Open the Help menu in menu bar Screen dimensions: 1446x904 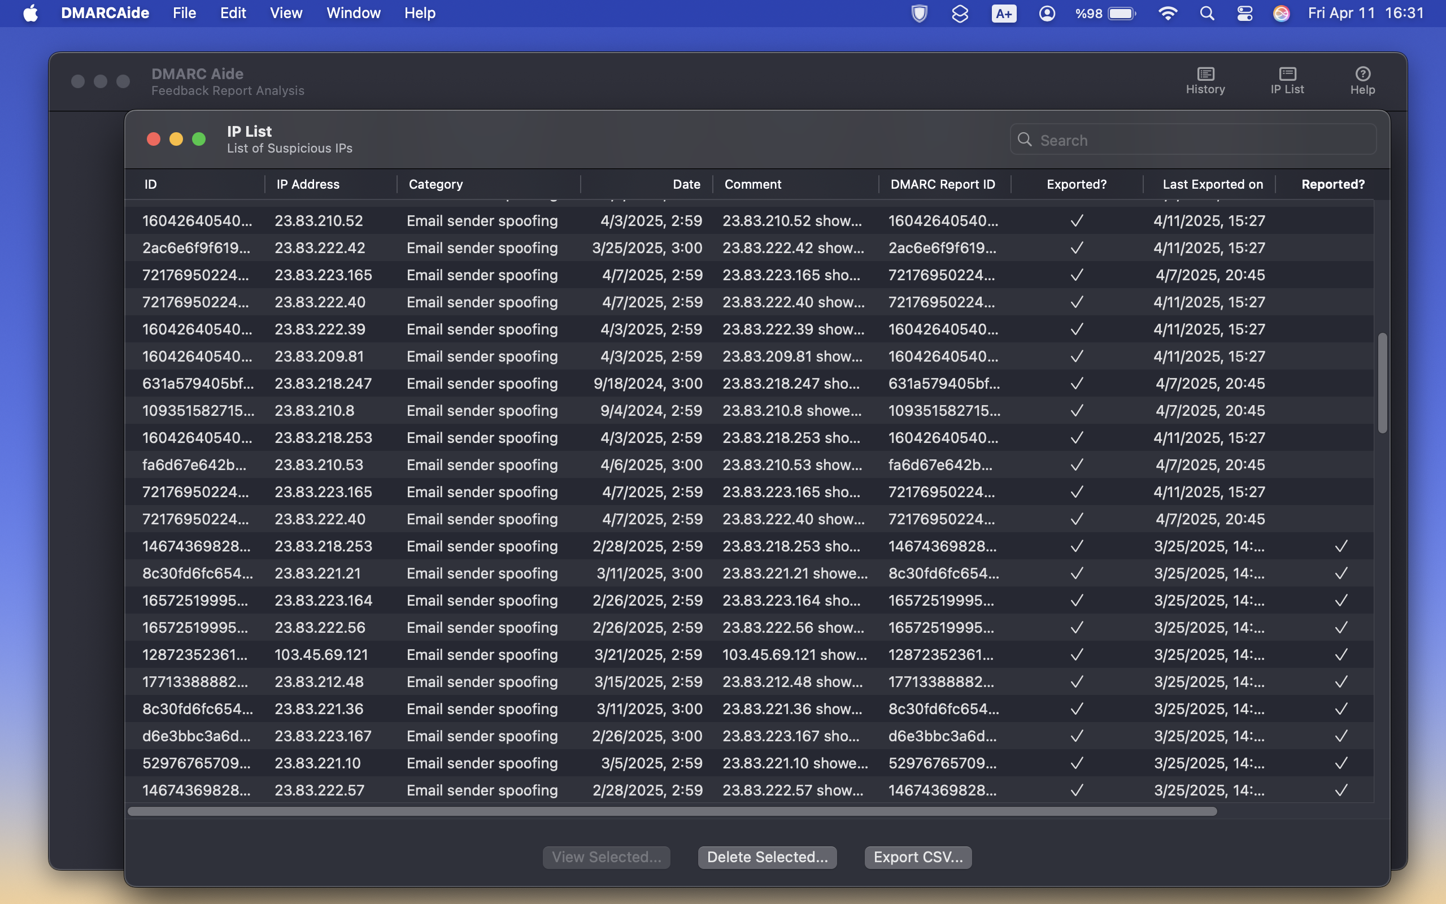click(x=420, y=13)
